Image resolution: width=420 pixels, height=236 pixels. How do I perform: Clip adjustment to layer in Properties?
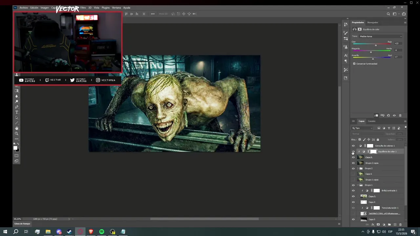tap(376, 115)
